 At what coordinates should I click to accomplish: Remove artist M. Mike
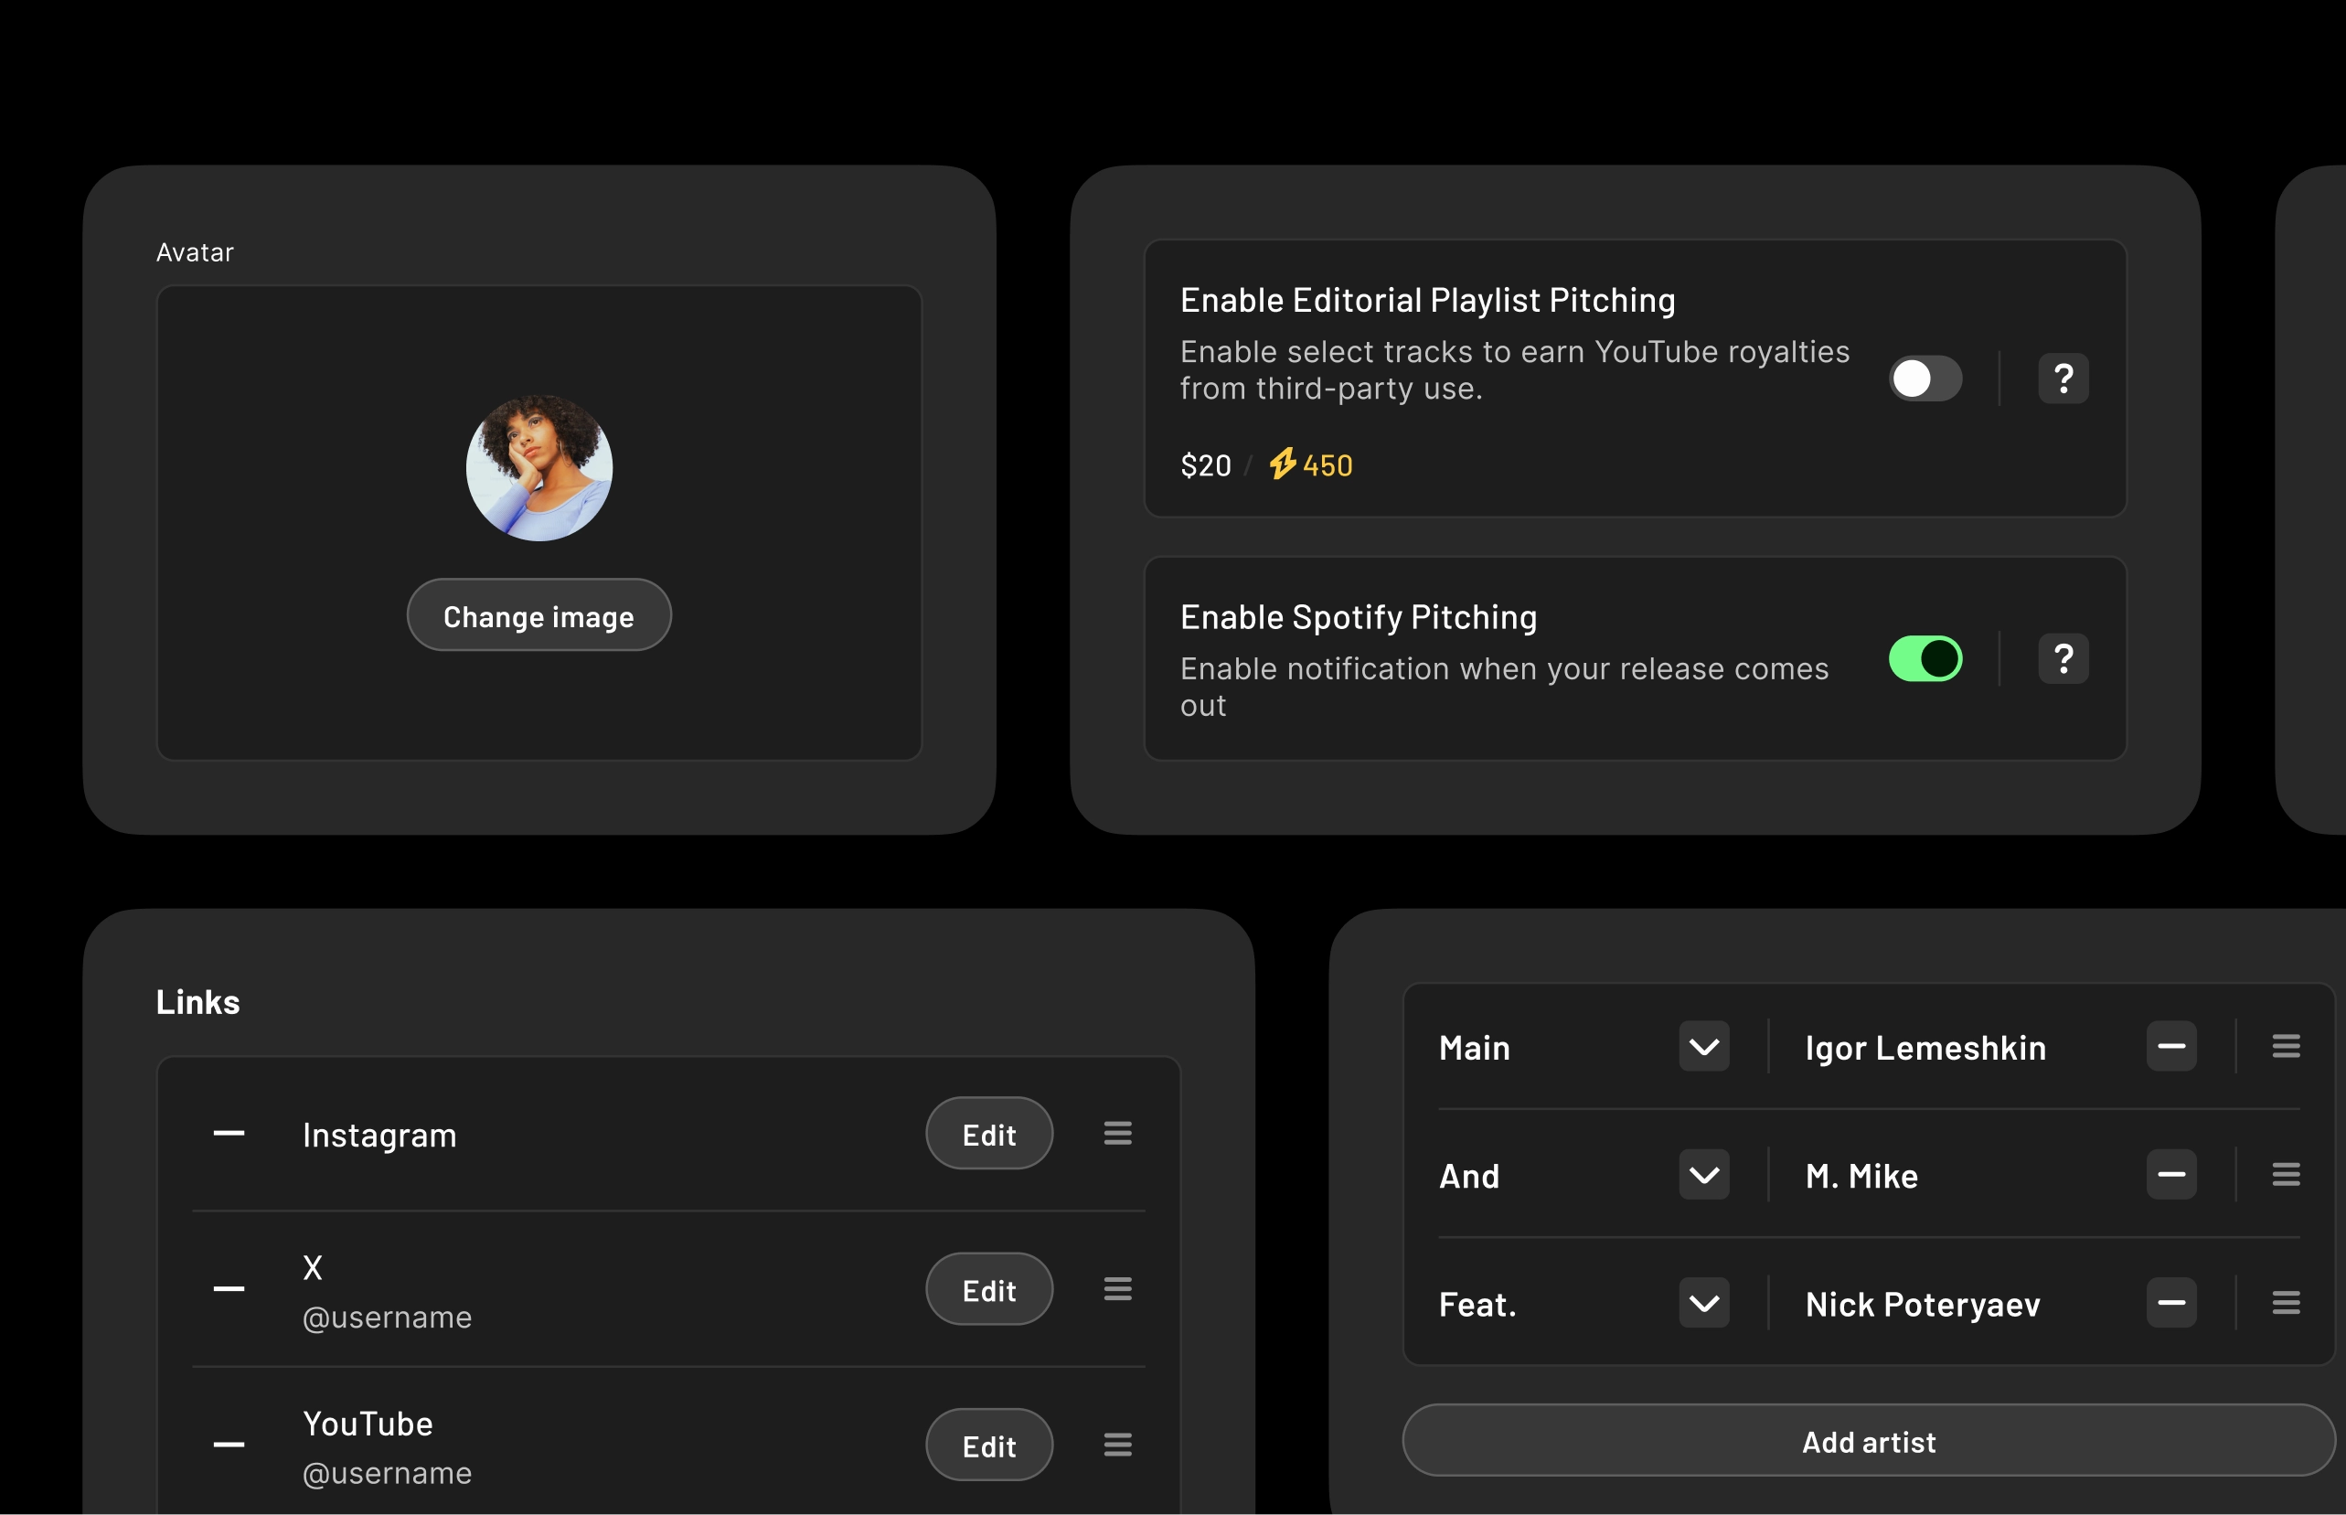pos(2170,1175)
